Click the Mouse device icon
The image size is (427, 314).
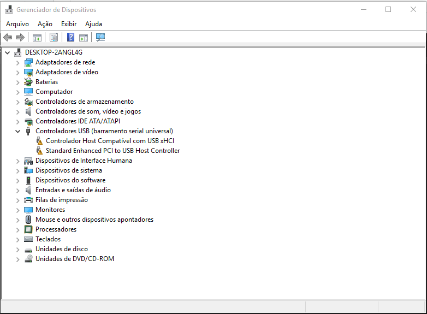(x=28, y=220)
